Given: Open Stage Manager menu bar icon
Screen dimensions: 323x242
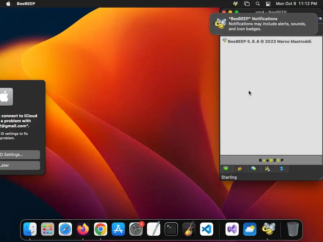Looking at the screenshot, I should [x=247, y=3].
